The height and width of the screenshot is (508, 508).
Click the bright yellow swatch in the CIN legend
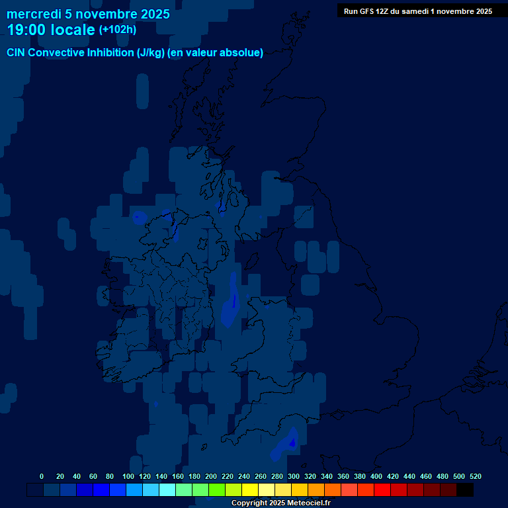click(x=250, y=489)
